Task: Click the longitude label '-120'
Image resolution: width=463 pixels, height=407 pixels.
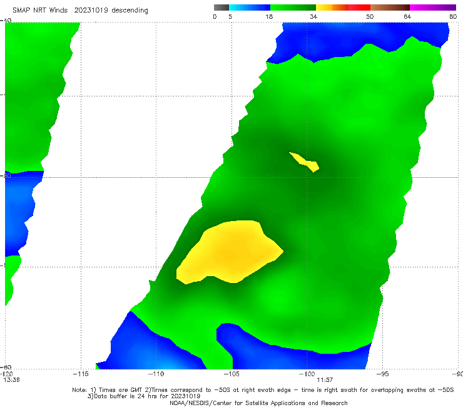Action: (6, 374)
